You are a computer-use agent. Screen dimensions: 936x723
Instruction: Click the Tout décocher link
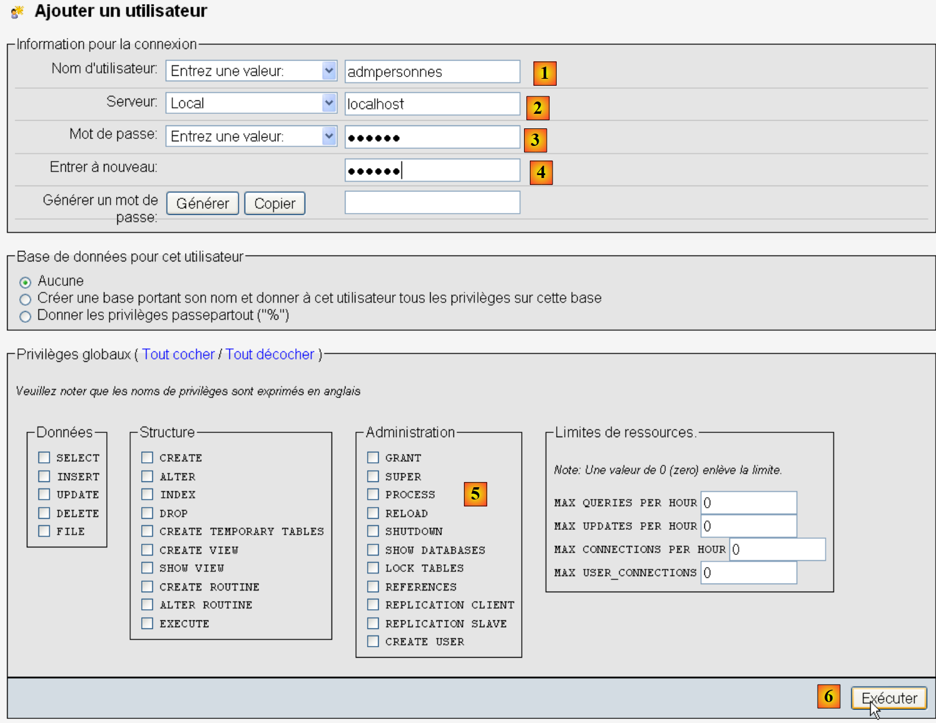tap(270, 354)
